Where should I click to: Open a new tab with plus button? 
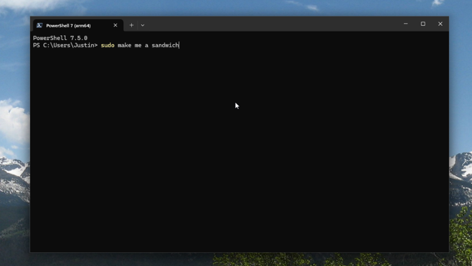point(131,25)
